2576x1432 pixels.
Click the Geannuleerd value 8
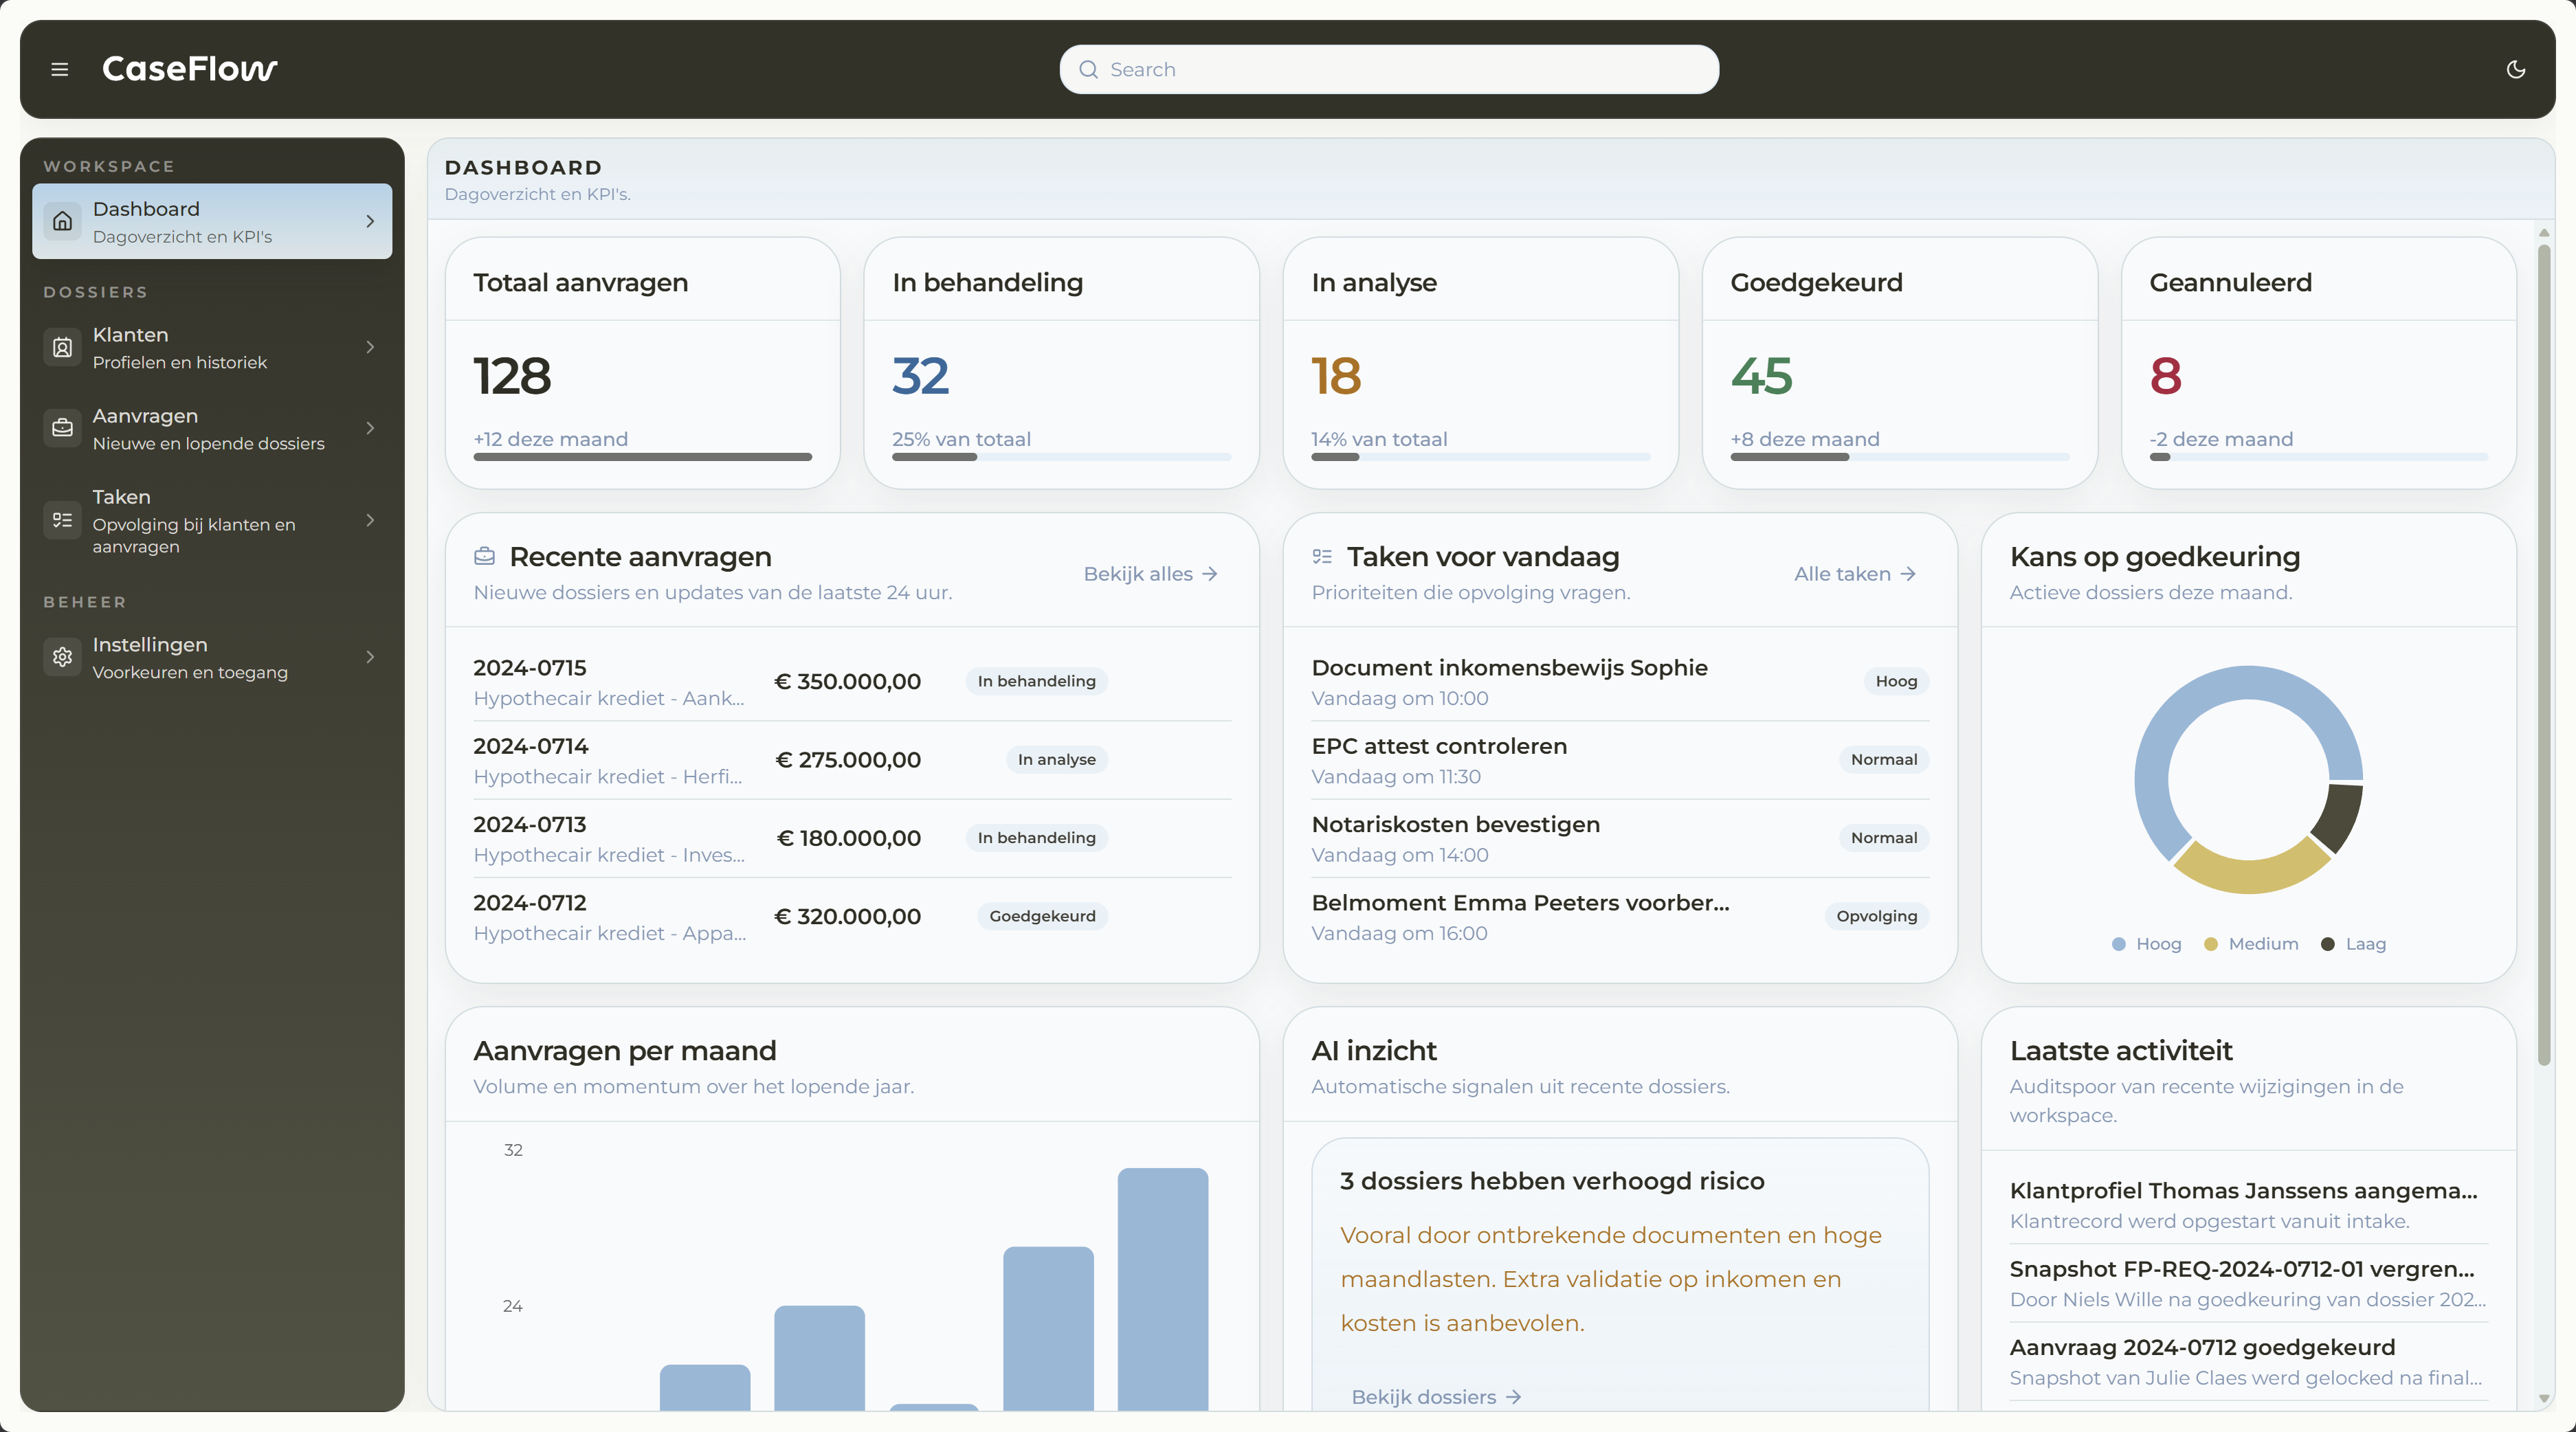click(2165, 376)
